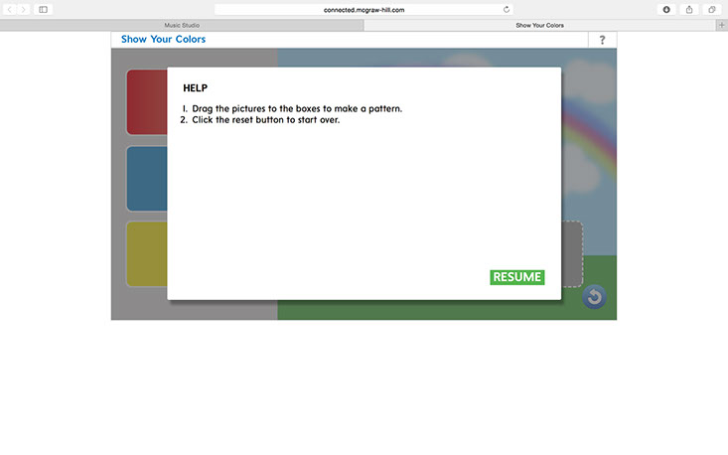728x455 pixels.
Task: Click the circular reset arrow button
Action: click(594, 297)
